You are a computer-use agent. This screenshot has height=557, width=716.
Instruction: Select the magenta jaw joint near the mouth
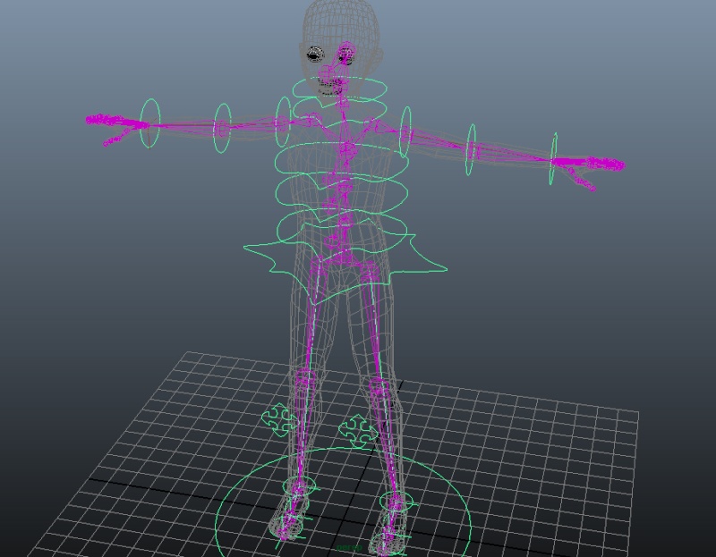[328, 73]
